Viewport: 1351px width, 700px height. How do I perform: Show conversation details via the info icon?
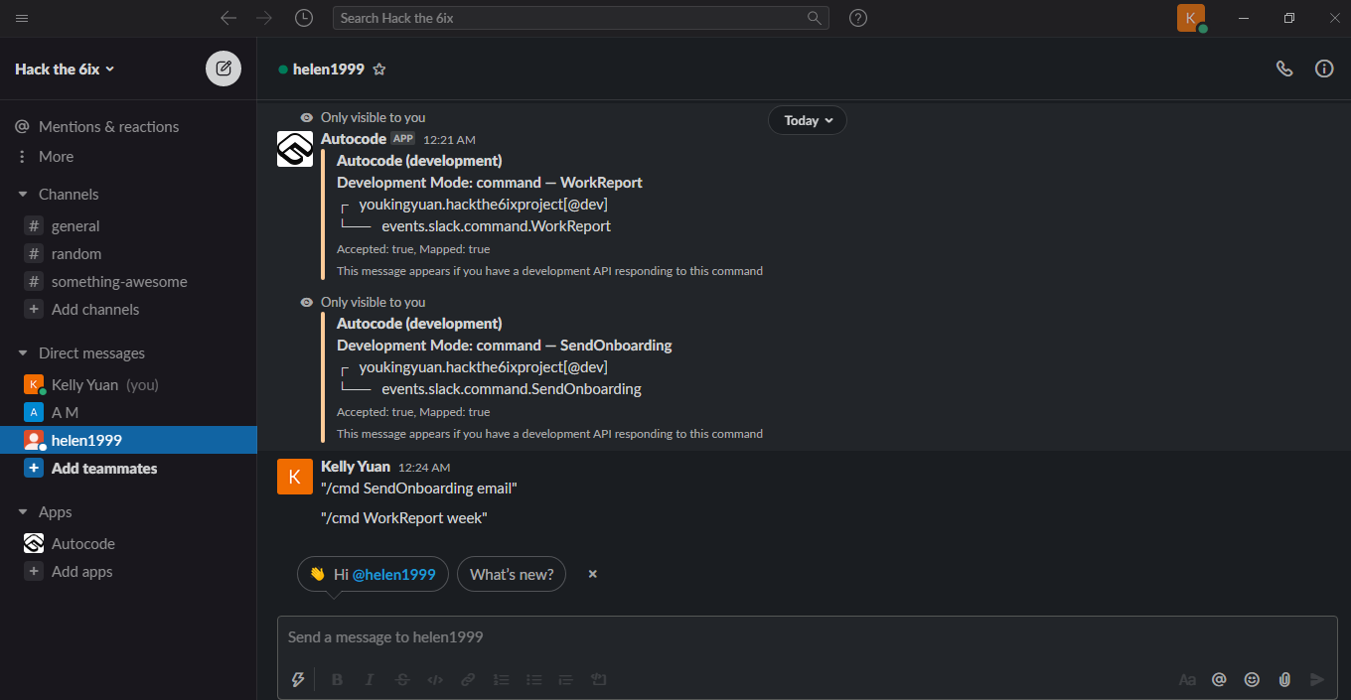(x=1324, y=69)
